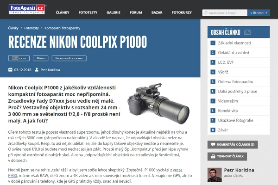The width and height of the screenshot is (278, 185).
Task: Expand the 'v článcích' search scope dropdown
Action: (259, 13)
